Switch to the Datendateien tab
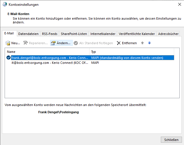The height and width of the screenshot is (145, 184). click(x=28, y=34)
